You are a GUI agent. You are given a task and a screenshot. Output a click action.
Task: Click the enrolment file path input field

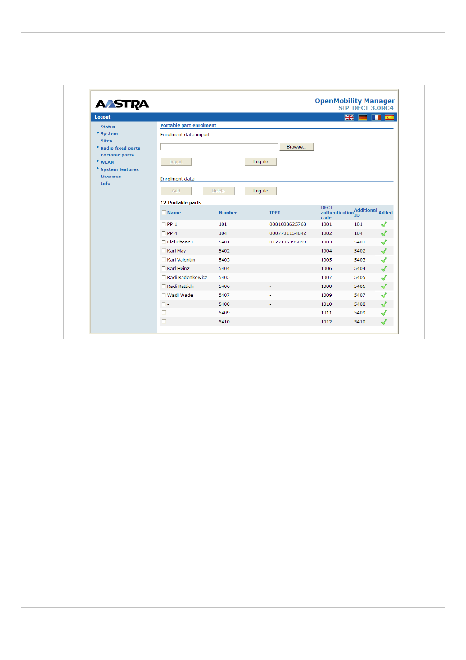pos(219,147)
